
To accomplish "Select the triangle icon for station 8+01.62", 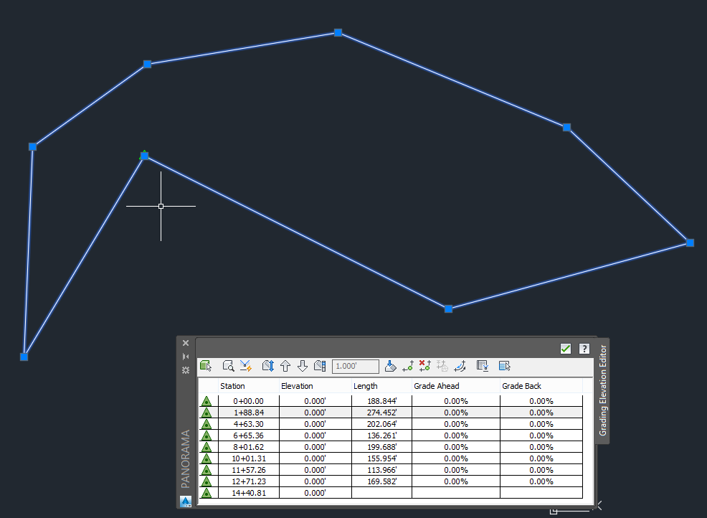I will (x=207, y=447).
